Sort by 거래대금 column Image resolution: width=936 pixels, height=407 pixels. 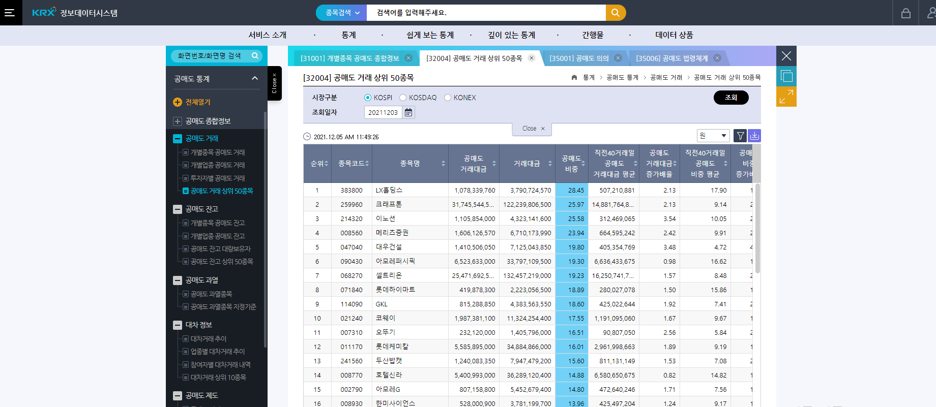550,163
